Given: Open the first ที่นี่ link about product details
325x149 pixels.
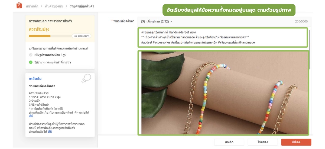Looking at the screenshot, I should [31, 116].
